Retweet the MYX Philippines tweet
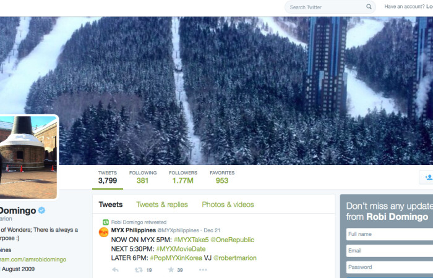This screenshot has width=433, height=278. tap(139, 270)
